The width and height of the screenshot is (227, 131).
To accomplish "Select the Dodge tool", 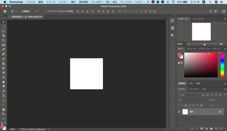I will point(3,86).
